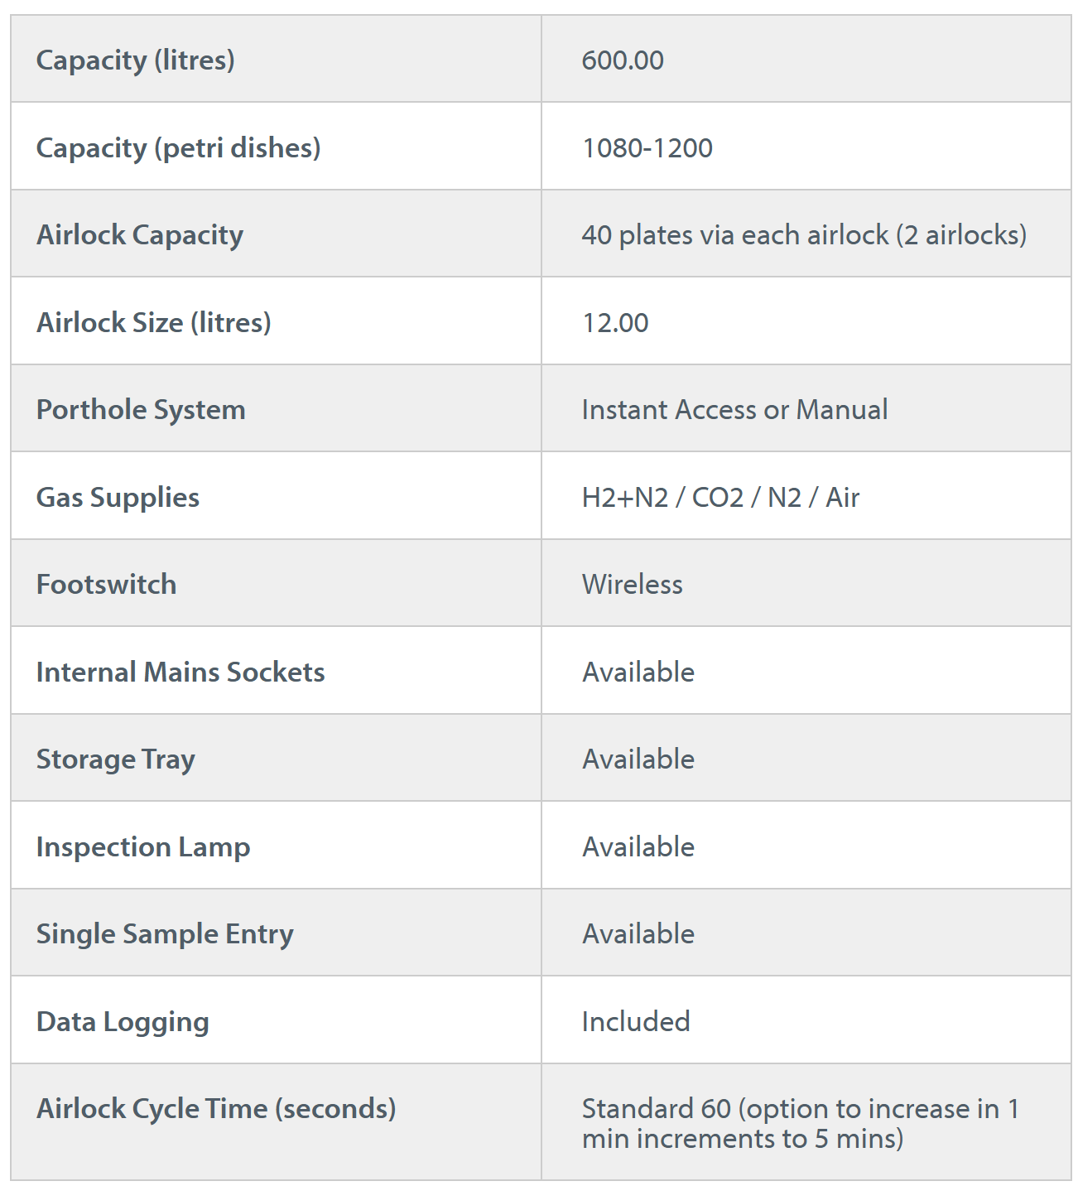Select the 1080-1200 petri dish value
Viewport: 1078px width, 1186px height.
[647, 148]
